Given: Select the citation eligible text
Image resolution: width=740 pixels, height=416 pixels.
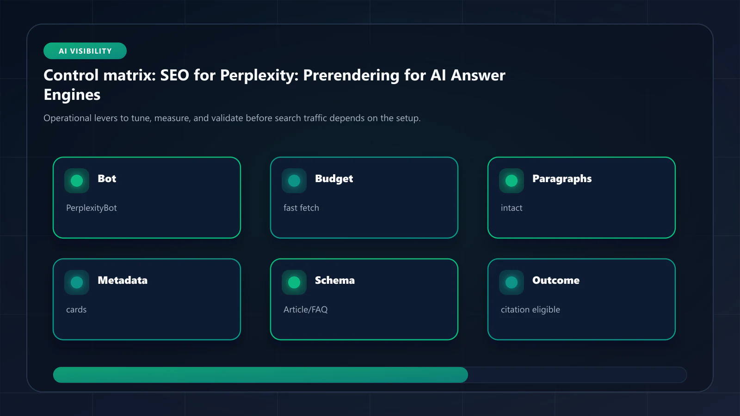Looking at the screenshot, I should pyautogui.click(x=530, y=310).
